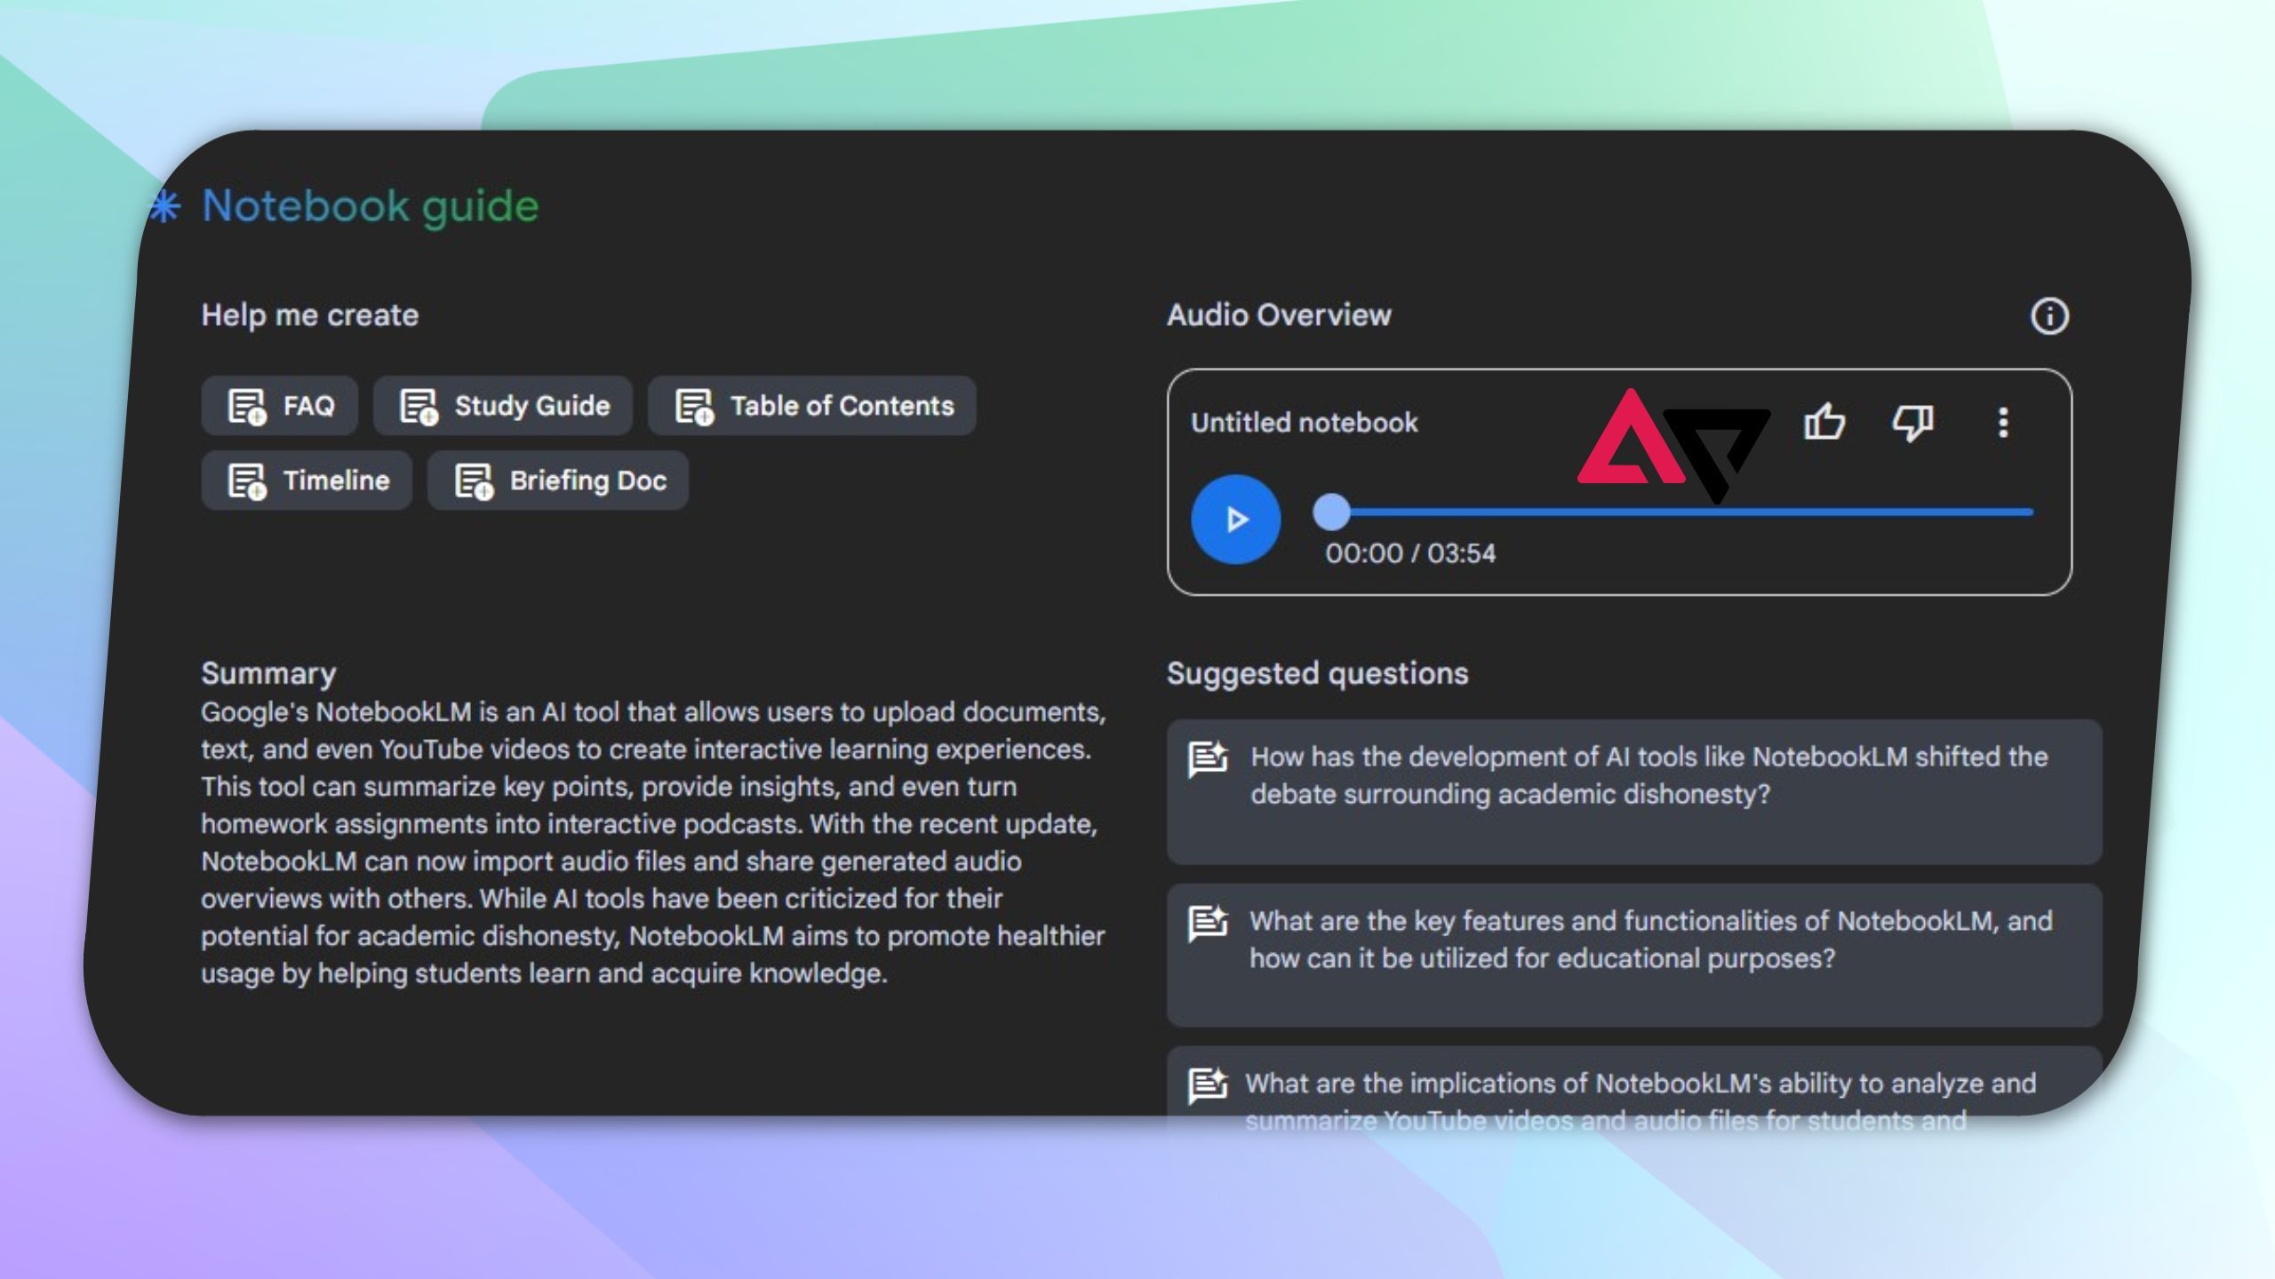The image size is (2275, 1279).
Task: Click the Suggested questions heading
Action: 1317,673
